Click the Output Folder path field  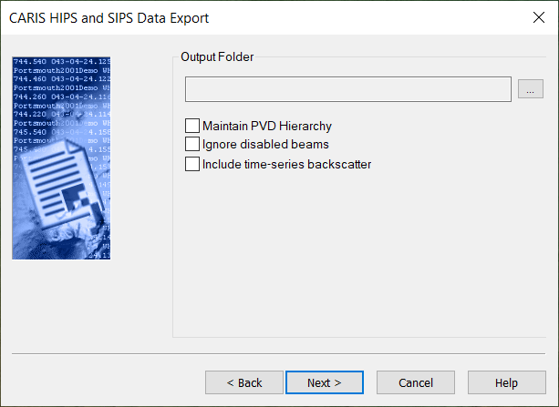347,89
